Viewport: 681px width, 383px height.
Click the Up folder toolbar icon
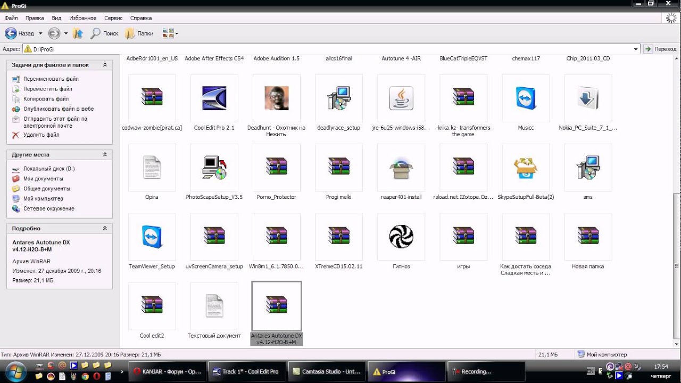78,34
